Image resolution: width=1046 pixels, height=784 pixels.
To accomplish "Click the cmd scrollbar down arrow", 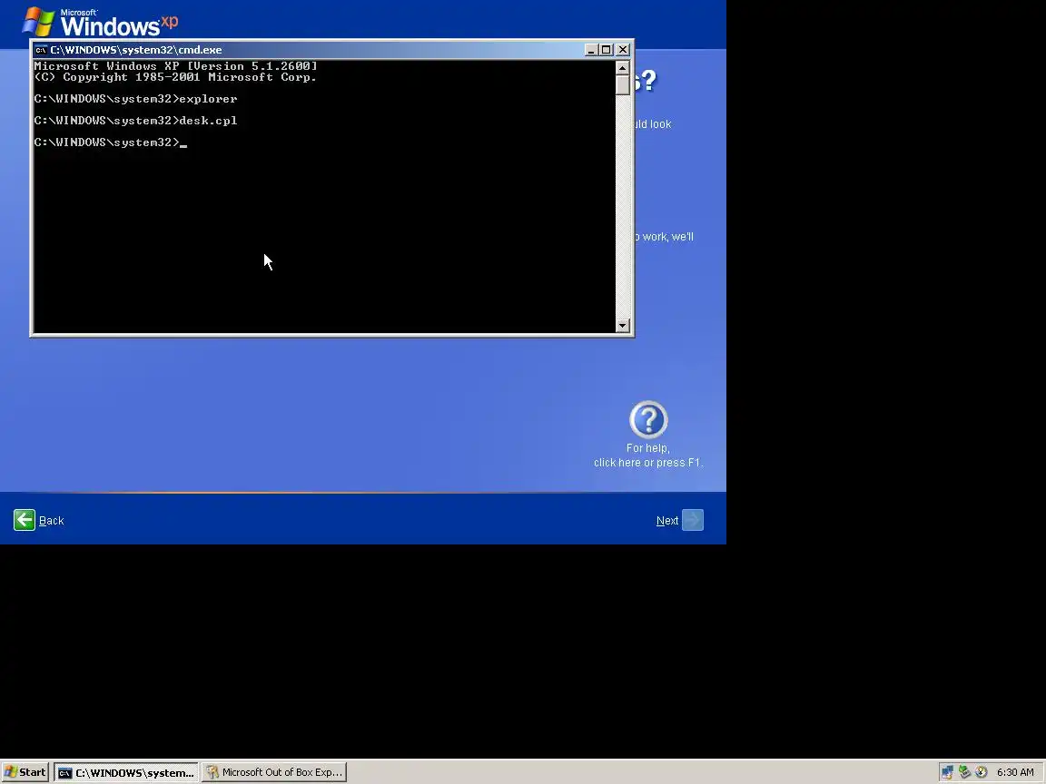I will [x=622, y=326].
